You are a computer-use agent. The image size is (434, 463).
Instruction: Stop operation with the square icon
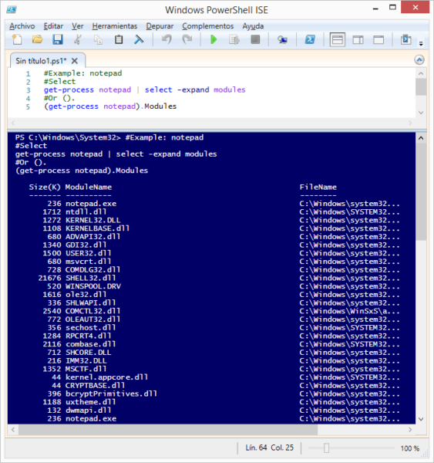point(255,39)
